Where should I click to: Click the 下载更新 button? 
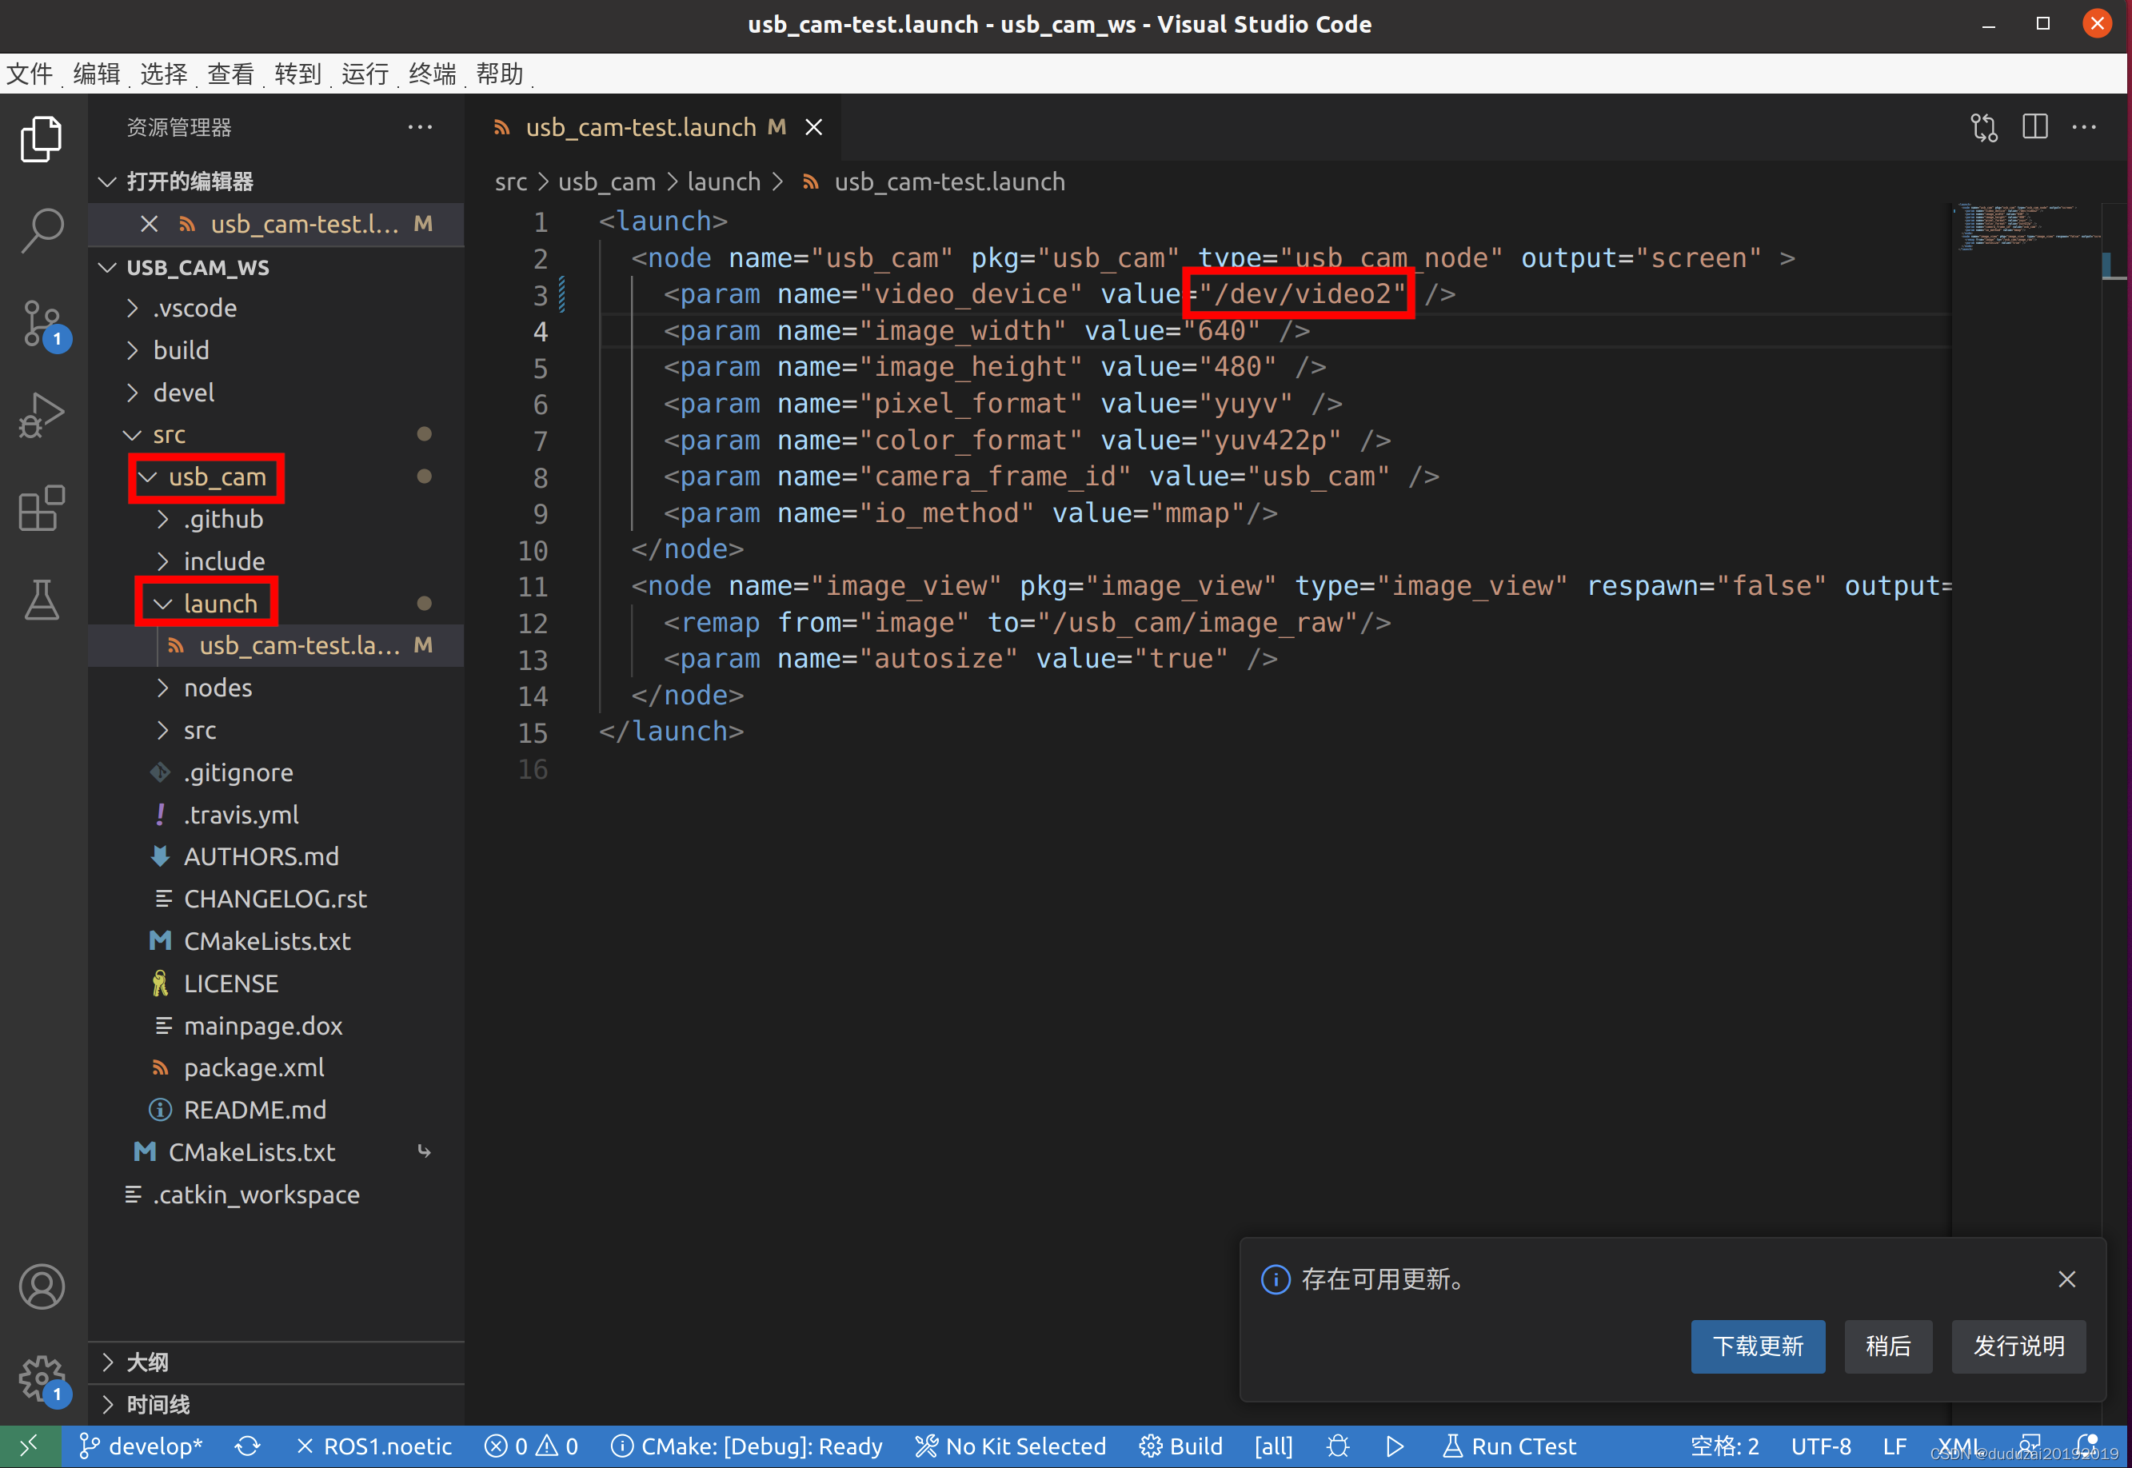[x=1758, y=1346]
